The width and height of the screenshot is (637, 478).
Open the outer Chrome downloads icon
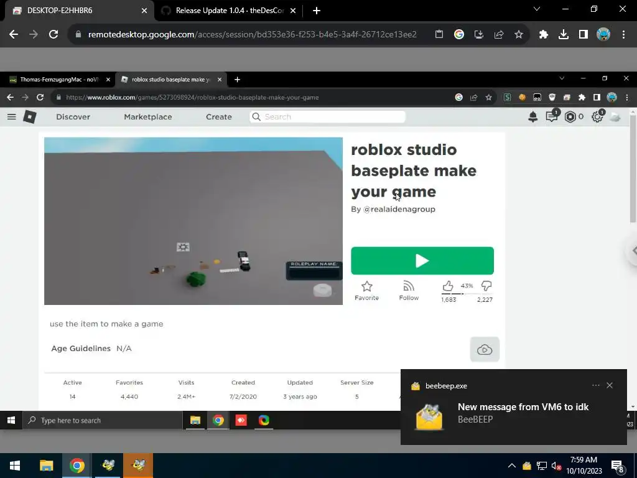(563, 35)
